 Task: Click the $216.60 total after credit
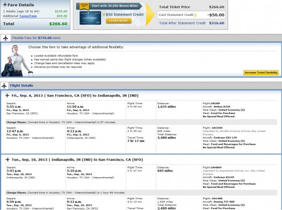217,23
